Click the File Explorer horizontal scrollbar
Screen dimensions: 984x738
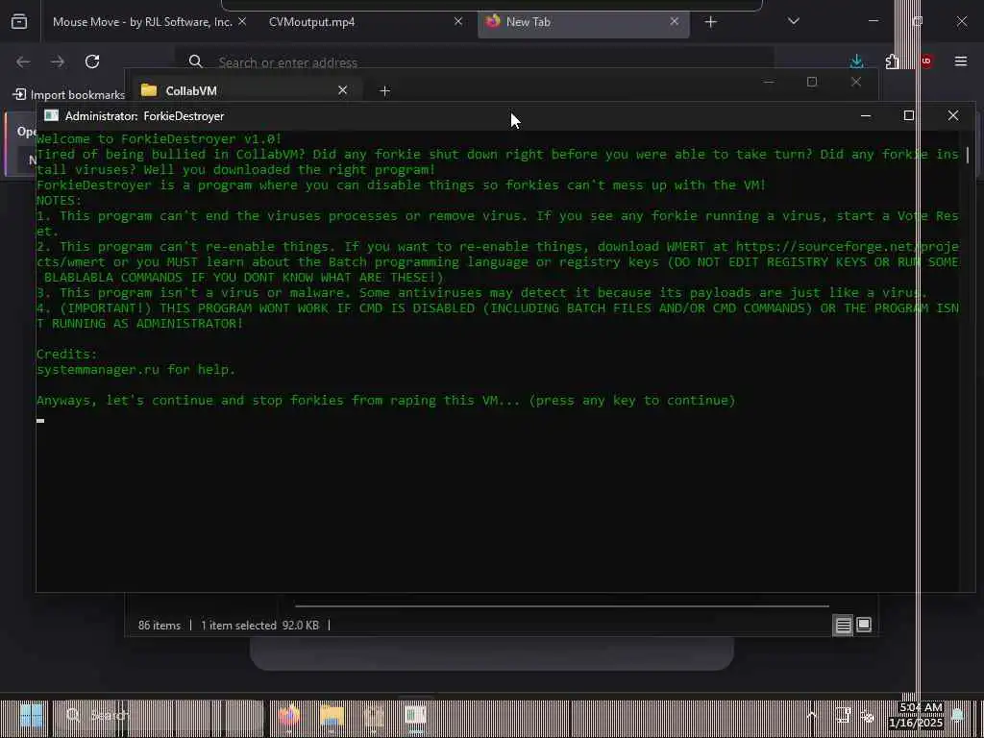coord(561,606)
